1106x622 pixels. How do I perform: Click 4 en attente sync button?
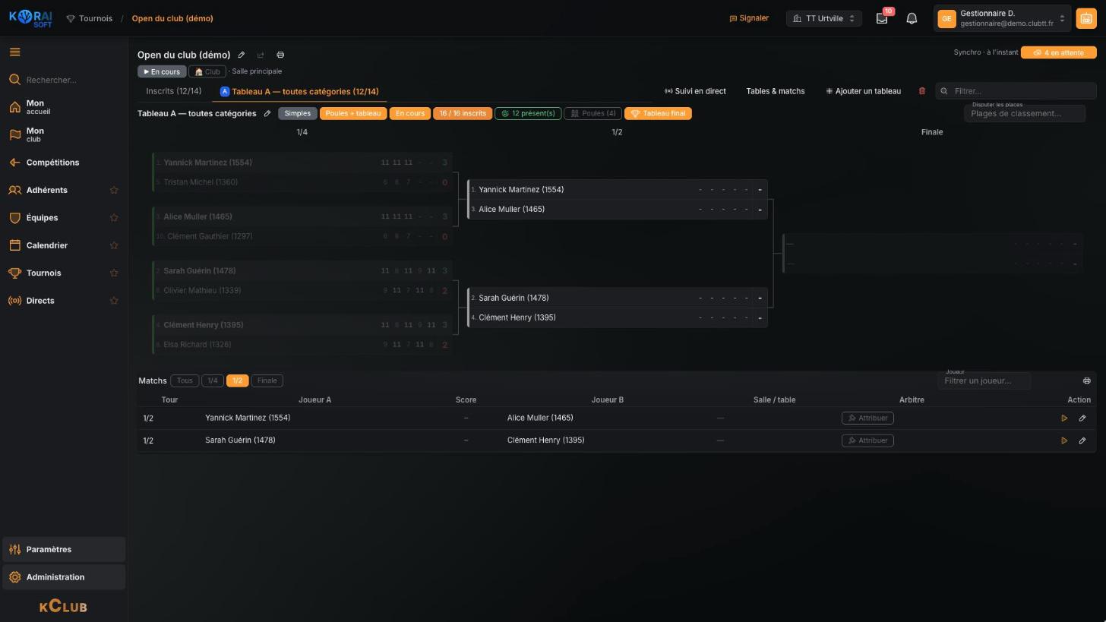click(1058, 52)
